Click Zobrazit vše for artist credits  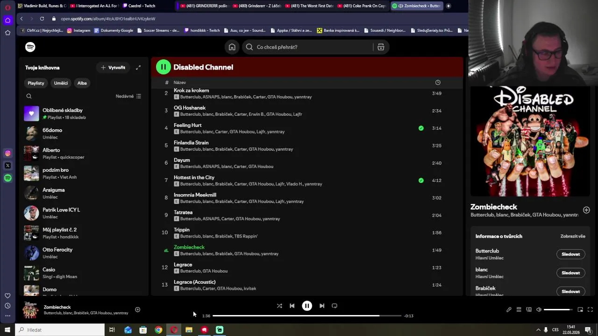[x=573, y=236]
